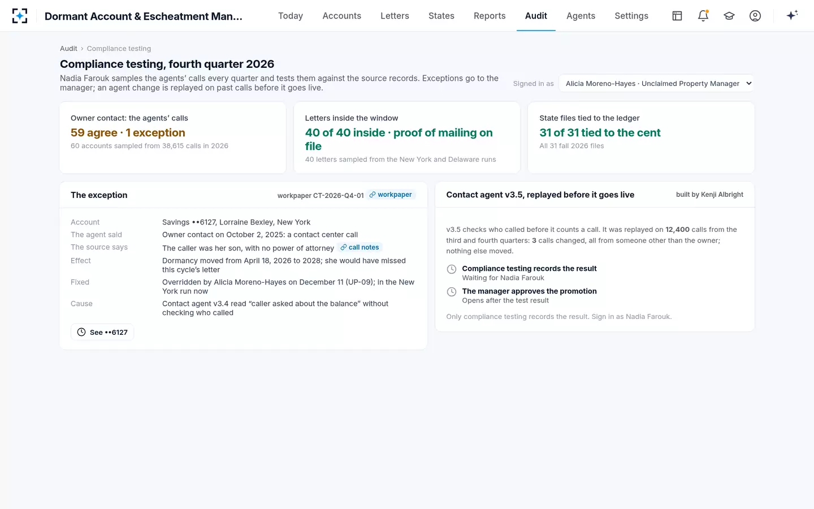Click '60 accounts sampled from 38,615 calls' text
This screenshot has width=814, height=509.
pyautogui.click(x=149, y=146)
